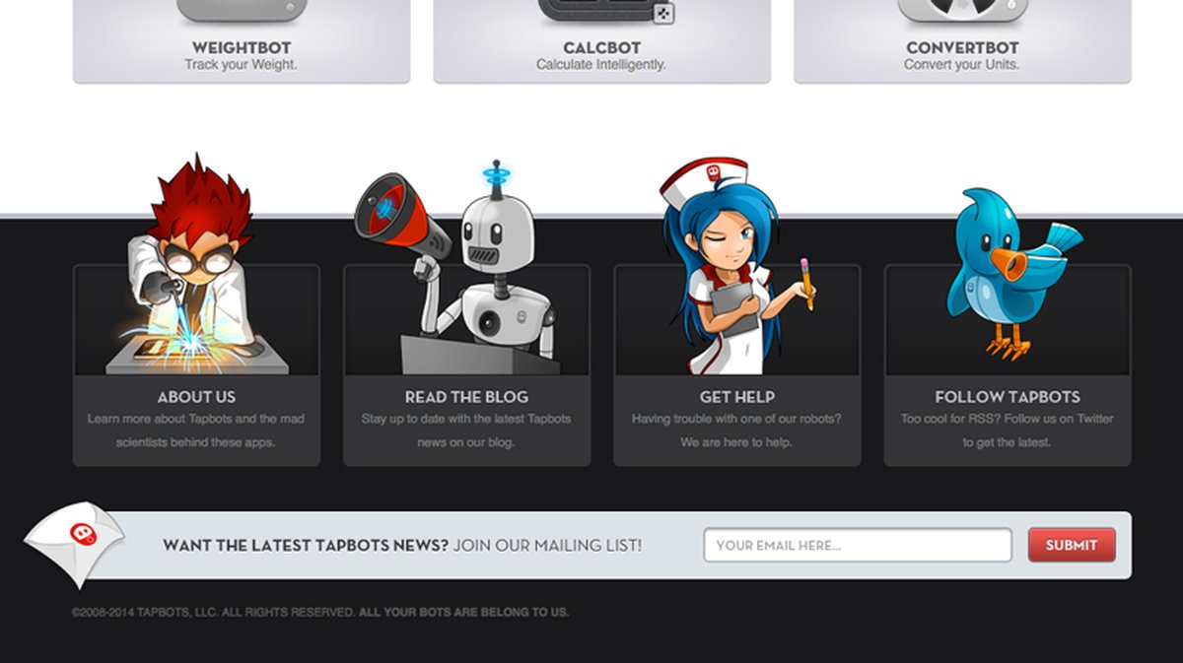Screen dimensions: 1183x663
Task: Click the red SUBMIT button
Action: tap(1072, 545)
